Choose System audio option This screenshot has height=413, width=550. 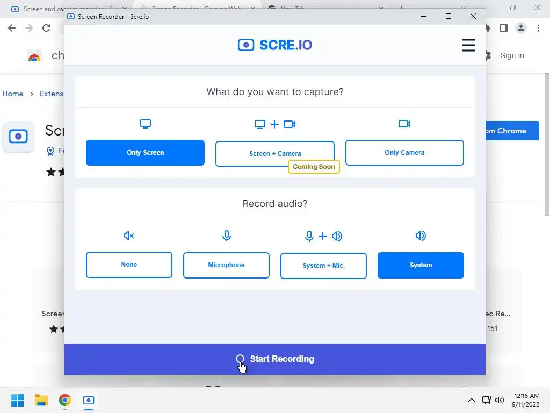coord(421,265)
